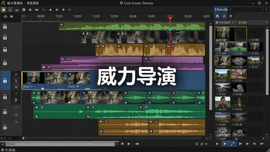Open the 威力导演 title bar menu
This screenshot has width=270, height=152.
(x=15, y=3)
